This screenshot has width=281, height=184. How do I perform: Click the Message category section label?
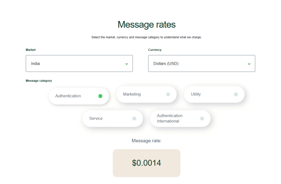pos(39,81)
